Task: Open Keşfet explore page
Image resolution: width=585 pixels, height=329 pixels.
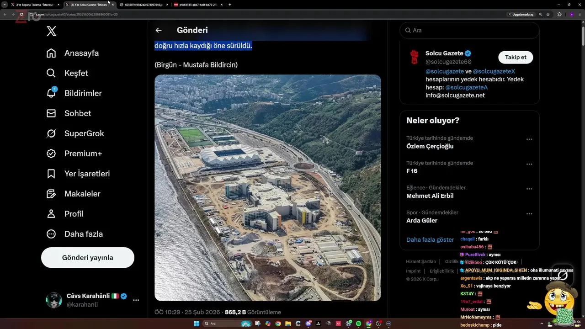Action: click(67, 73)
